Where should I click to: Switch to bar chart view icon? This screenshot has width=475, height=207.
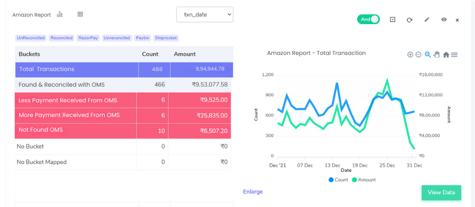click(60, 14)
